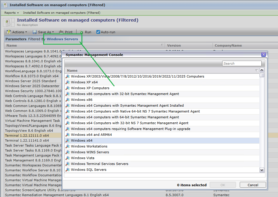
Task: Select Windows Workstations filter text
Action: click(89, 146)
